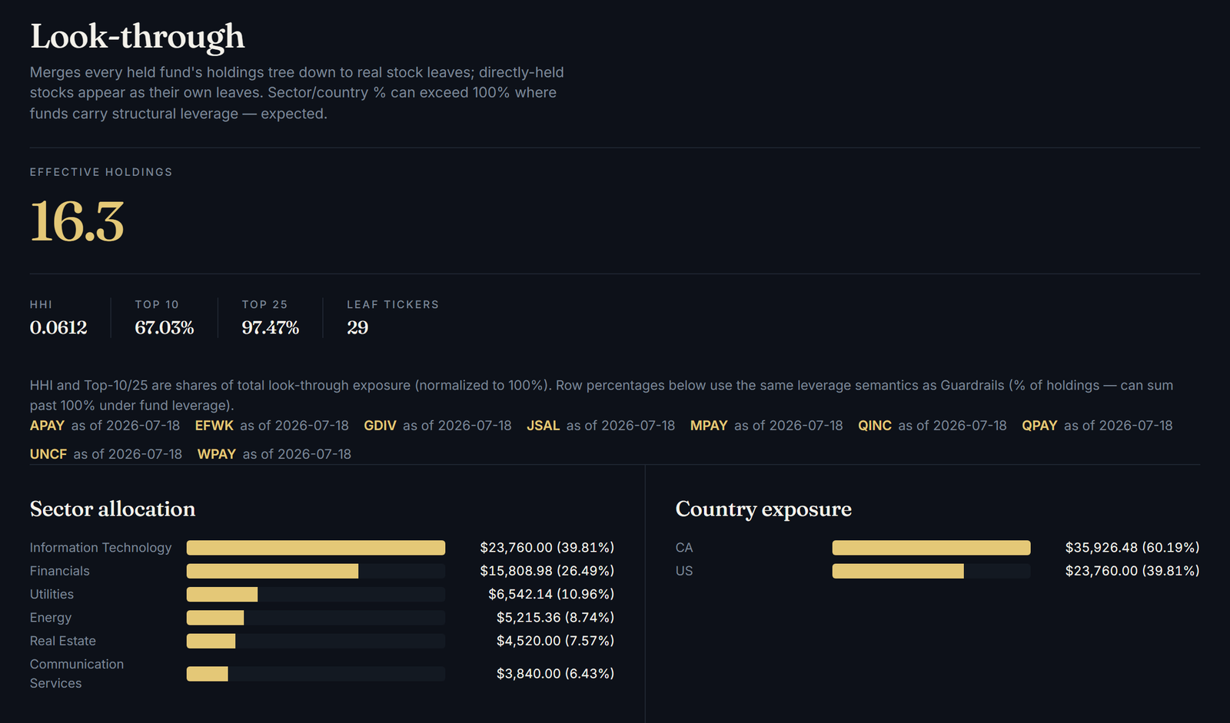This screenshot has width=1230, height=723.
Task: Click the WPAY ticker label
Action: tap(217, 454)
